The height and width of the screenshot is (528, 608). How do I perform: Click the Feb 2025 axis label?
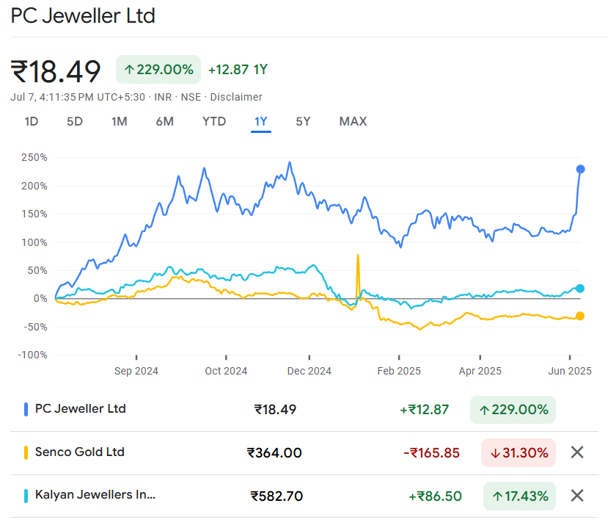coord(399,371)
